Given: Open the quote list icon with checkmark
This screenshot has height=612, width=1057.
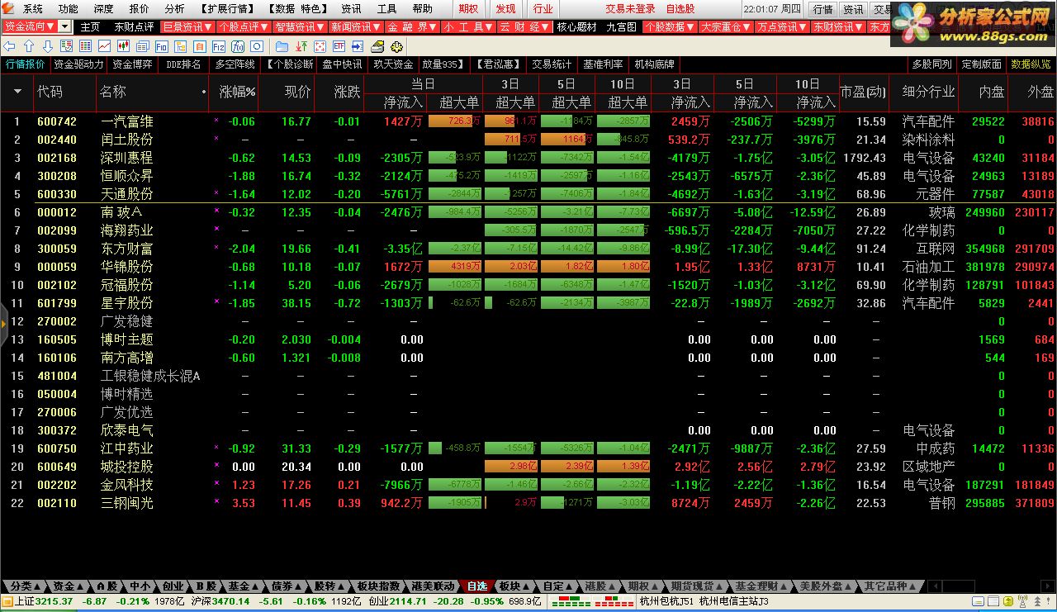Looking at the screenshot, I should coord(66,46).
